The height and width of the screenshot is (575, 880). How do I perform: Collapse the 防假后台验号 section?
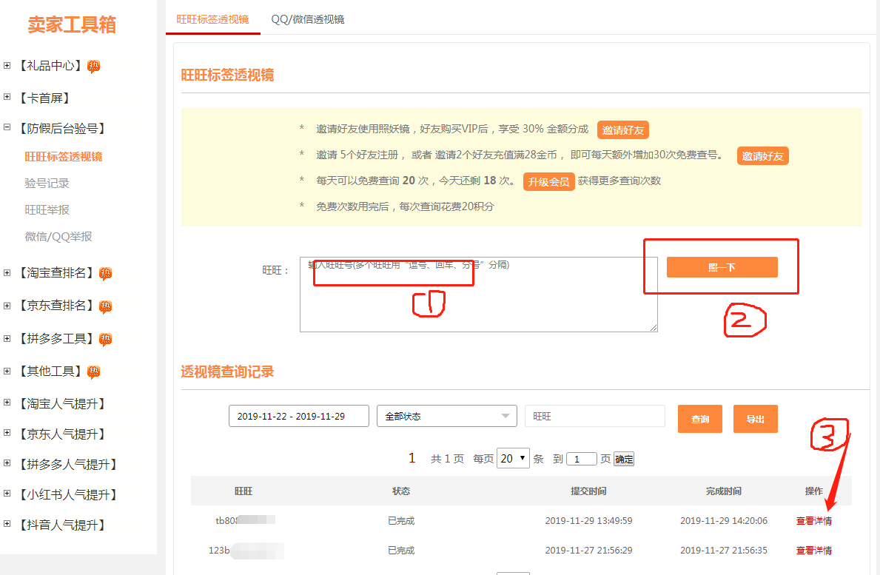[x=7, y=127]
